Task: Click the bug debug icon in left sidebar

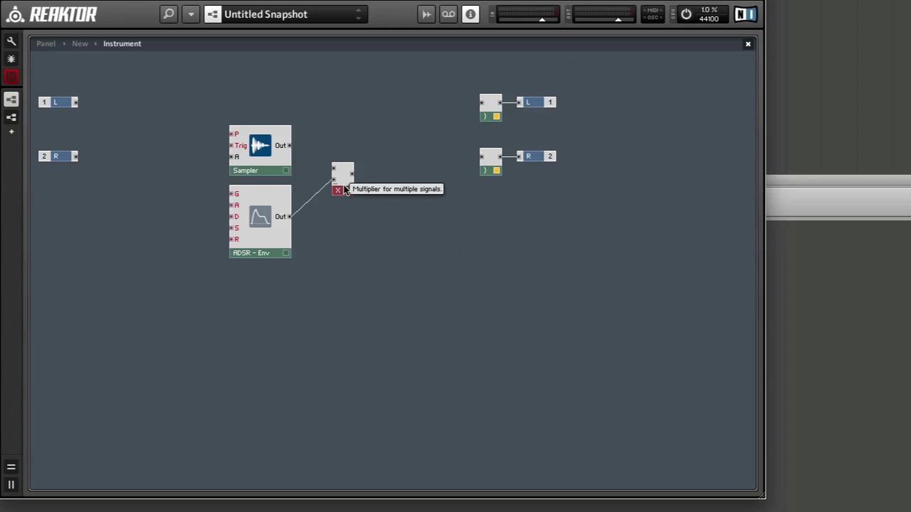Action: click(x=11, y=59)
